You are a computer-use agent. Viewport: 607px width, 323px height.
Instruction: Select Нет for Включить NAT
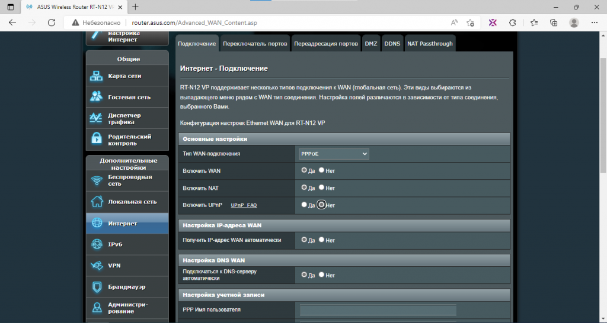tap(321, 188)
